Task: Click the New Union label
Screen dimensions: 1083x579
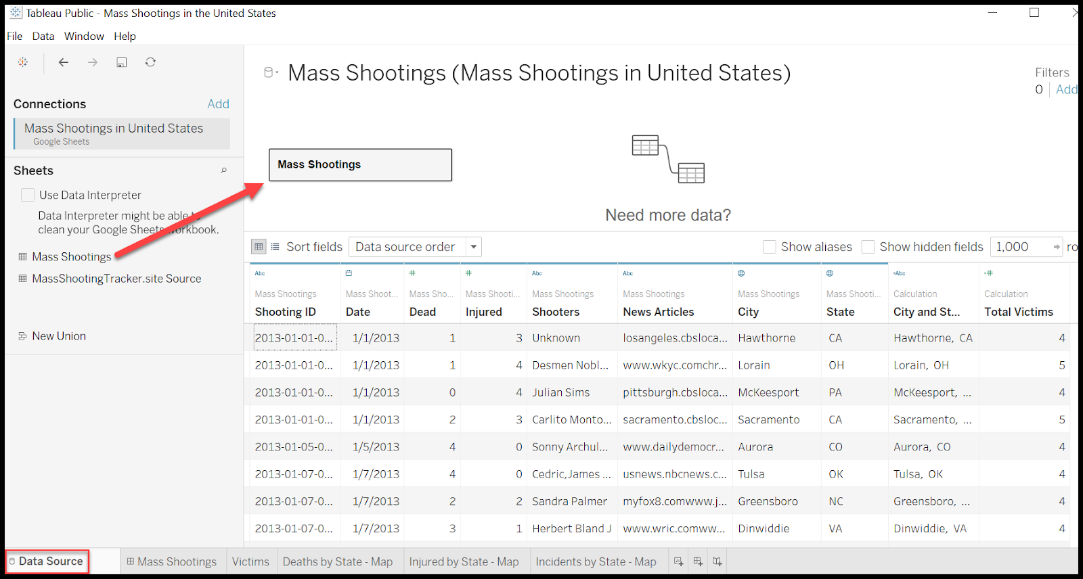Action: 59,336
